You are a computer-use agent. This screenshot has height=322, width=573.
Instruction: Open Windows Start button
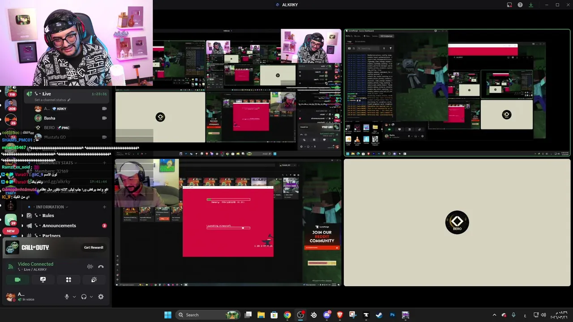(168, 315)
